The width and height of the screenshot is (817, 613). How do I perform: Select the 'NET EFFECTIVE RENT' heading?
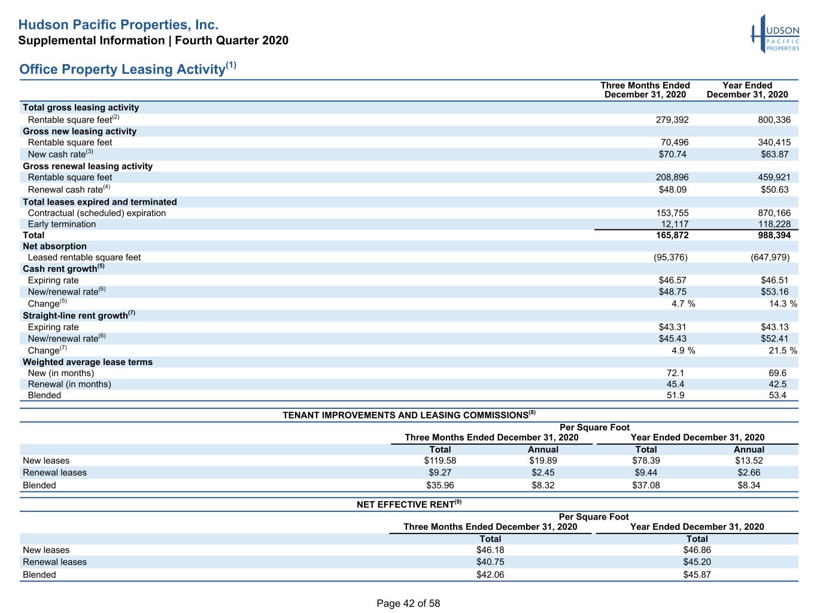tap(409, 504)
